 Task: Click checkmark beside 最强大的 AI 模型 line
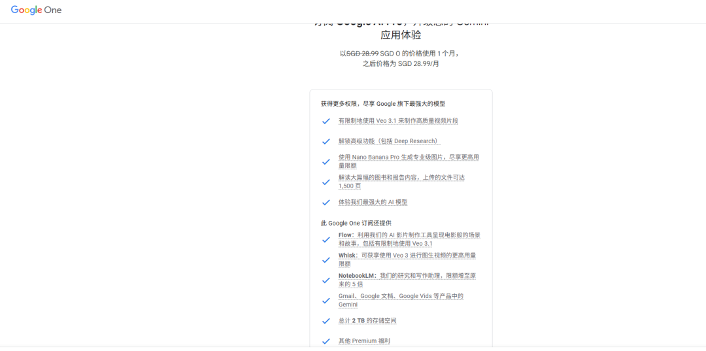[326, 202]
